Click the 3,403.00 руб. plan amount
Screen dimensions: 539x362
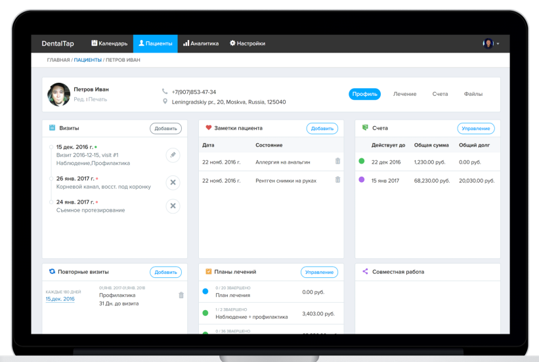(318, 314)
